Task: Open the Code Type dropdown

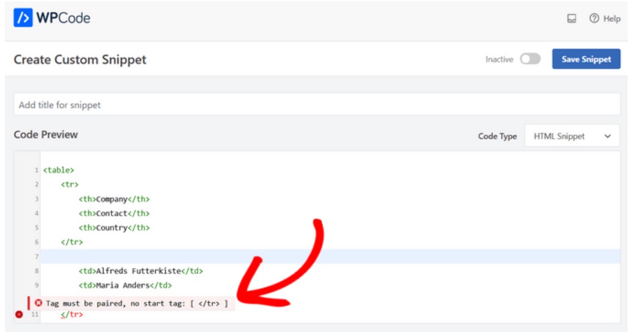Action: point(571,137)
